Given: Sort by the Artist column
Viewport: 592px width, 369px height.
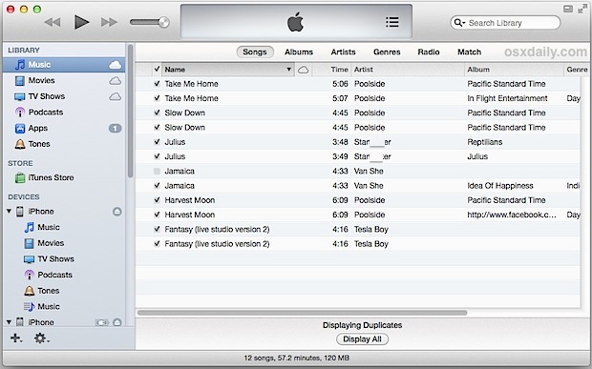Looking at the screenshot, I should 408,70.
